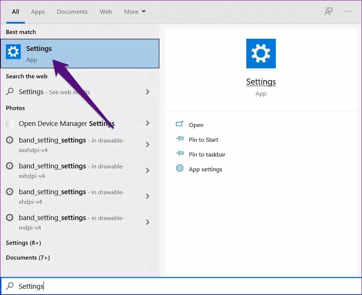
Task: Select band_setting_settings in drawable-xhdpi-v4
Action: tap(80, 196)
